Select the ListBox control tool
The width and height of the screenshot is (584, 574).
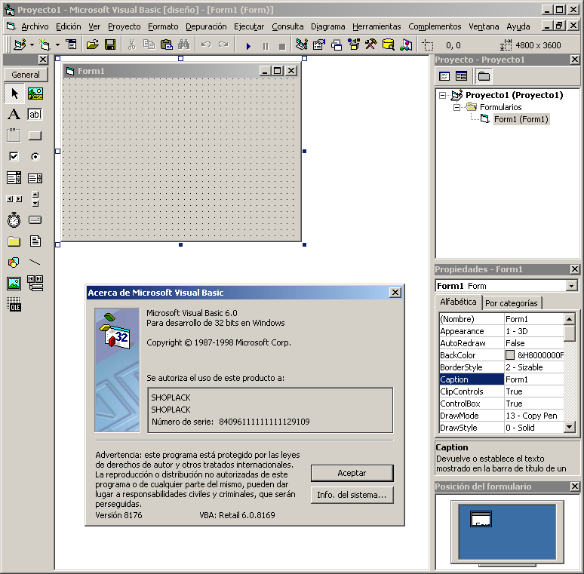pyautogui.click(x=35, y=177)
